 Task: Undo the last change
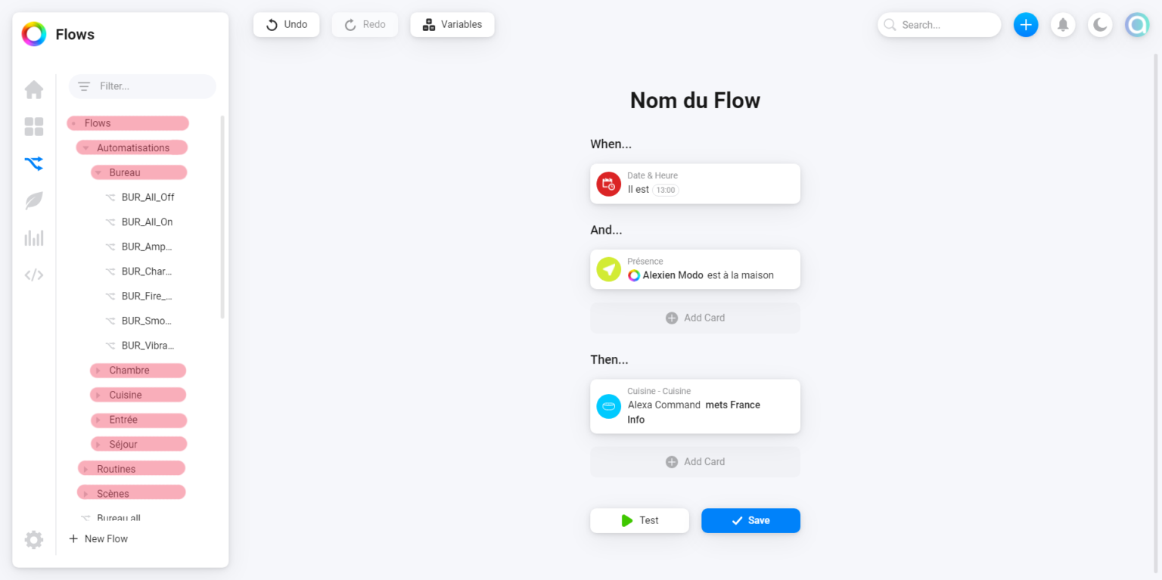[286, 24]
